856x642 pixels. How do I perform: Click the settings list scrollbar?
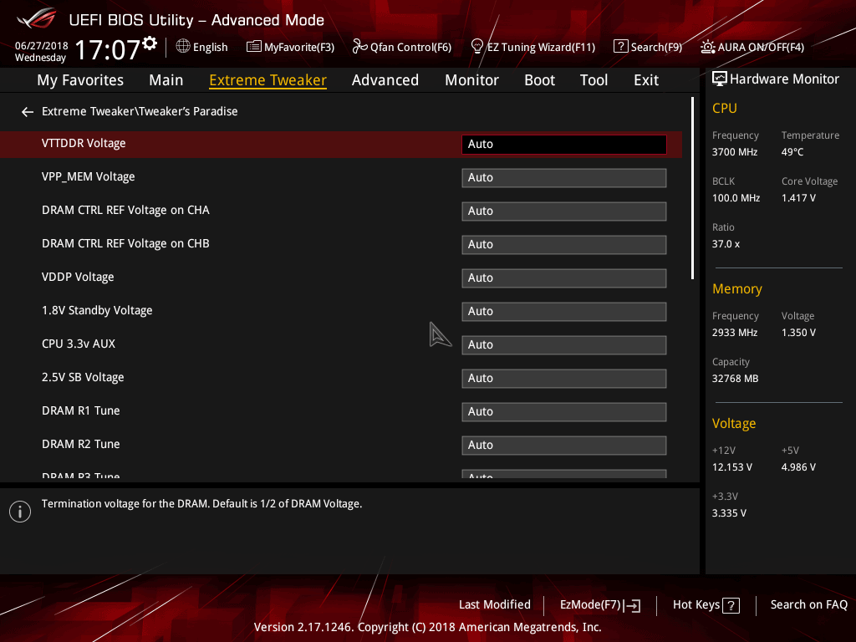693,188
